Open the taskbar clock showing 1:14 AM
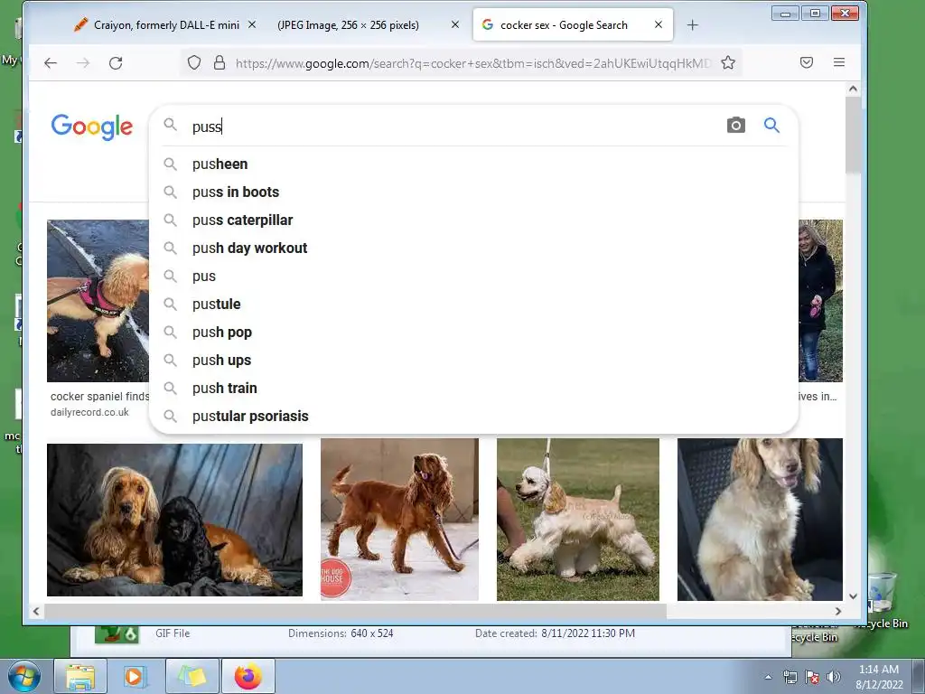This screenshot has height=694, width=925. tap(879, 677)
